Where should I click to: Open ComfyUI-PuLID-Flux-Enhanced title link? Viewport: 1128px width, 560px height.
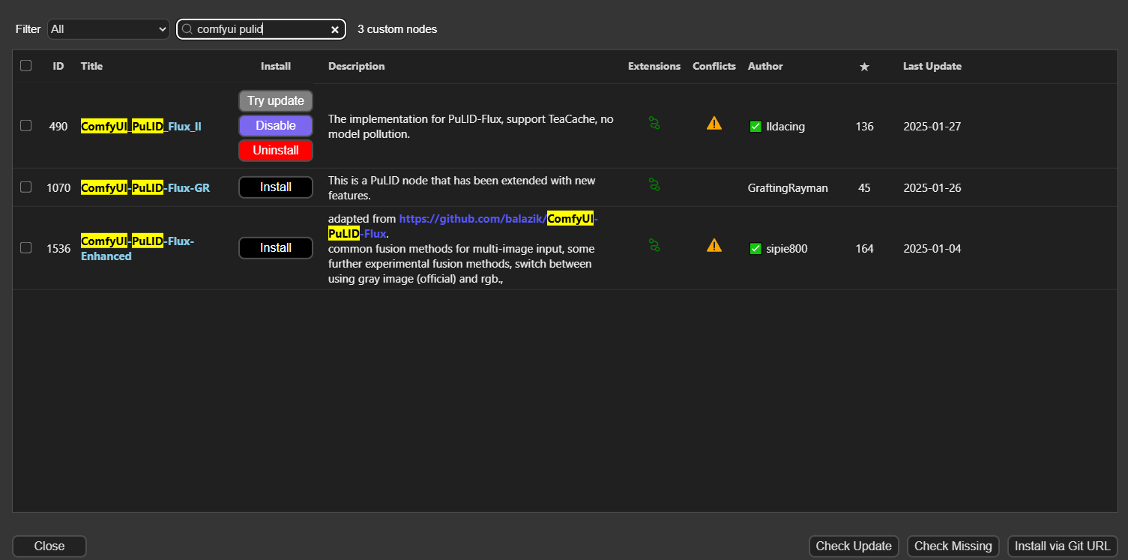tap(138, 248)
